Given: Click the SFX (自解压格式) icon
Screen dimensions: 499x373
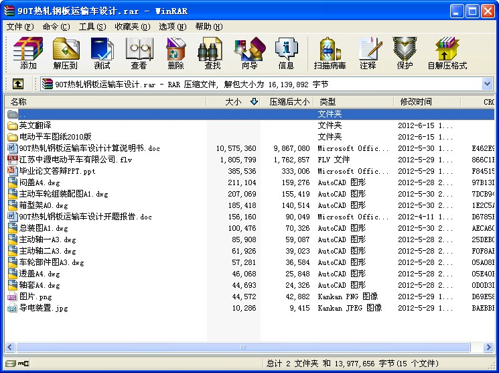Looking at the screenshot, I should (x=447, y=52).
